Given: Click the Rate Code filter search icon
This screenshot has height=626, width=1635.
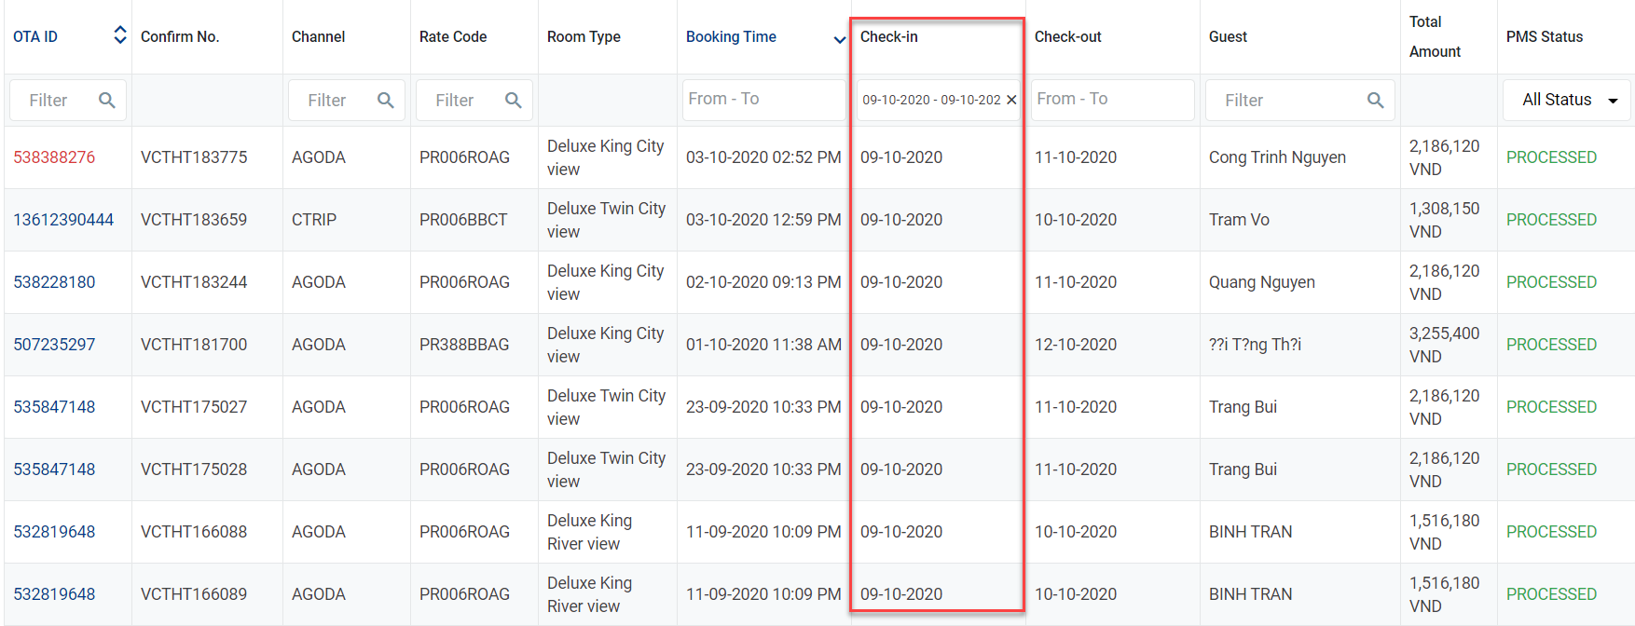Looking at the screenshot, I should 514,100.
